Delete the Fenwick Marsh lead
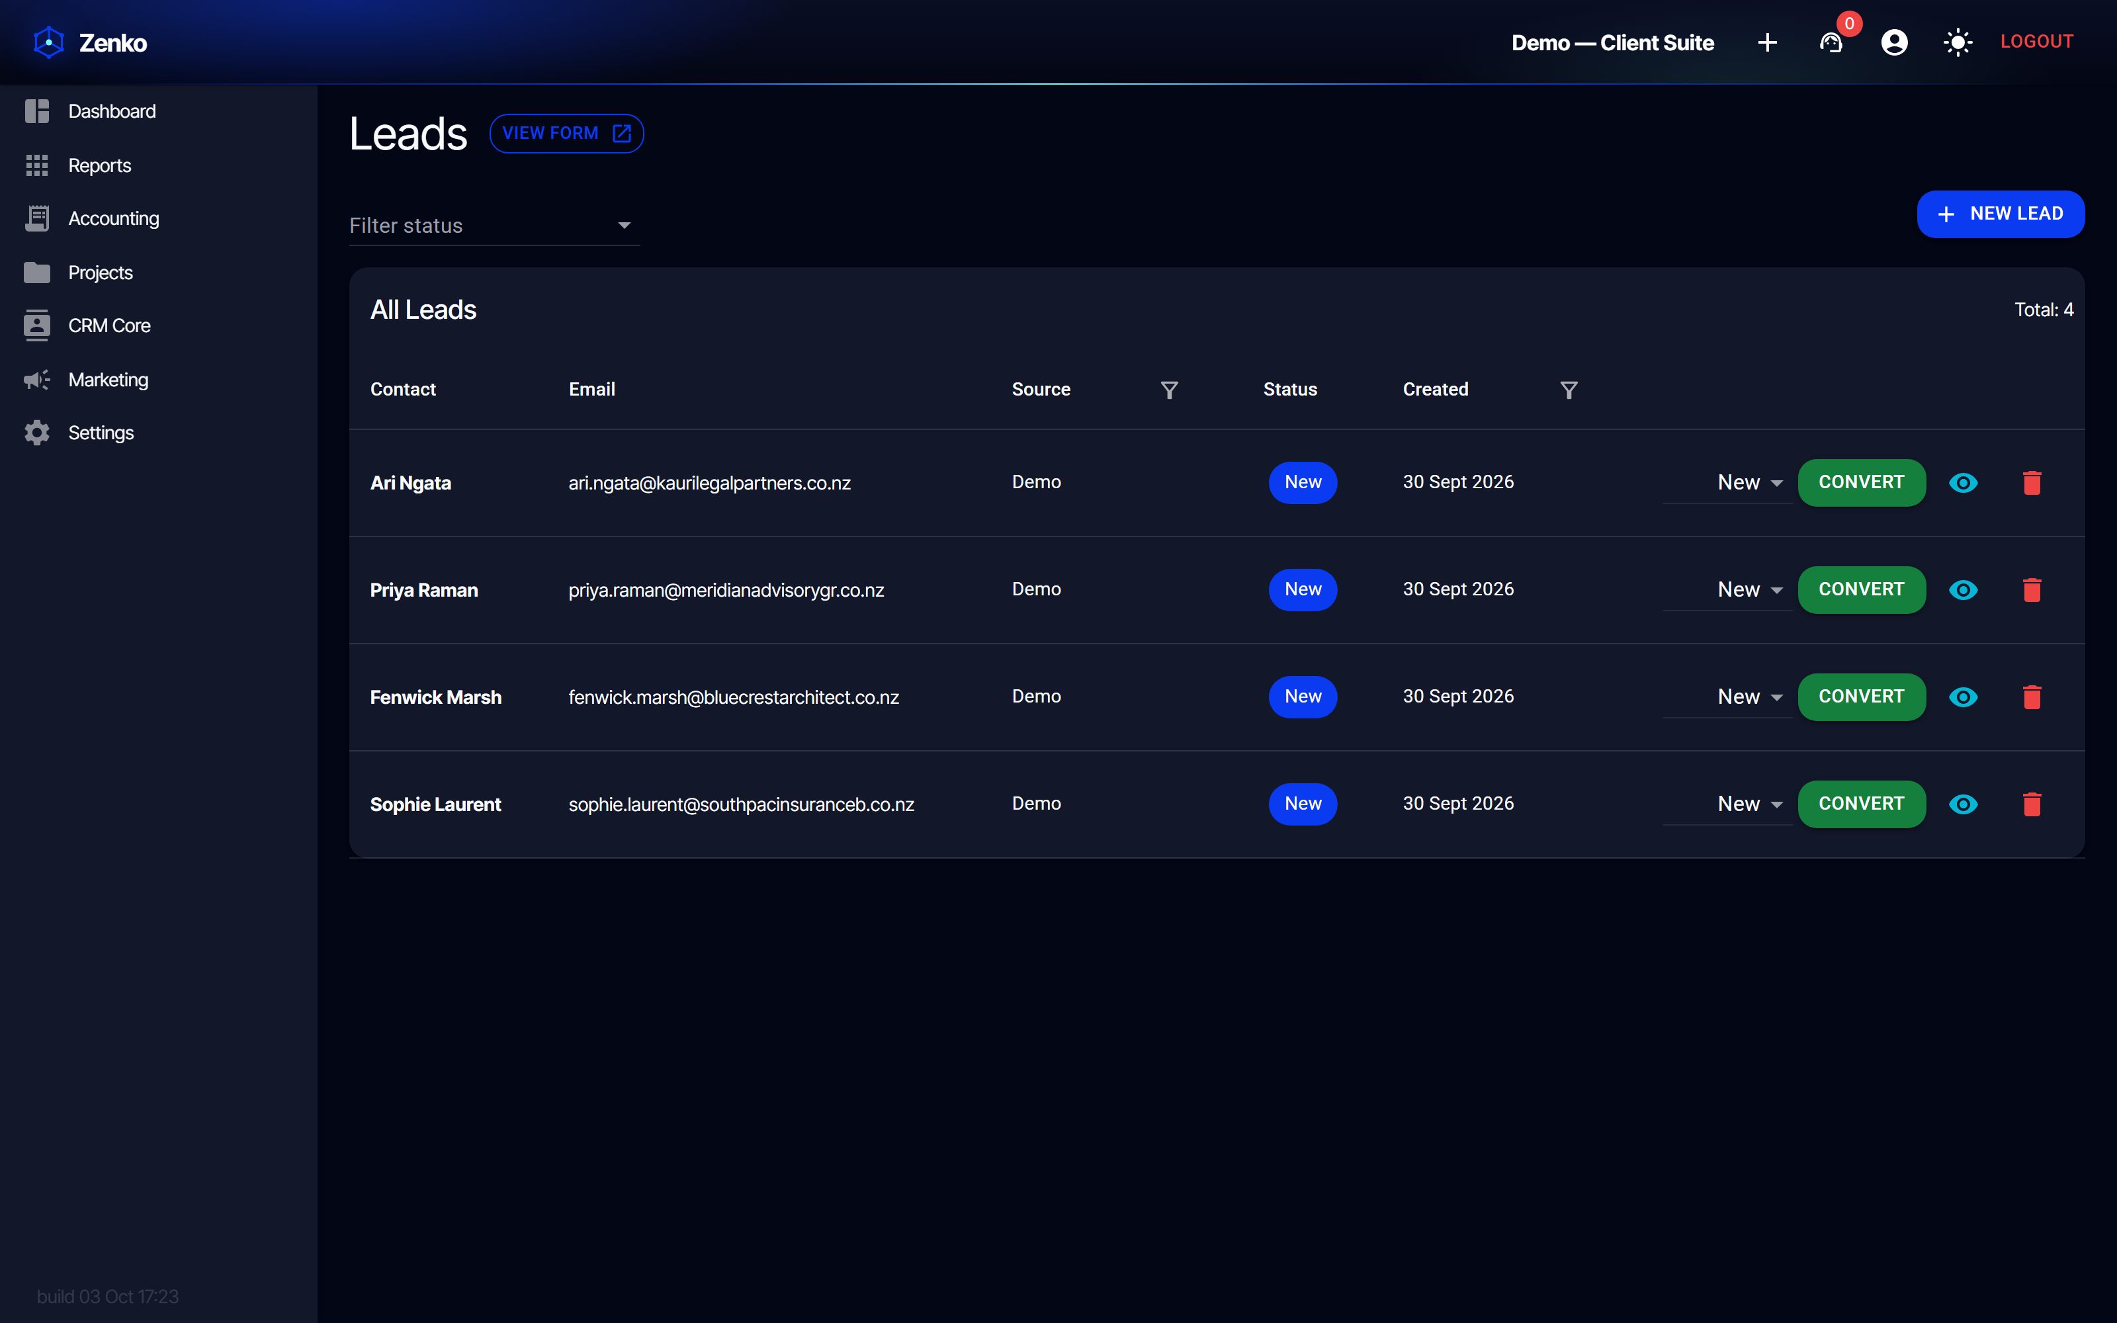Image resolution: width=2117 pixels, height=1323 pixels. tap(2032, 697)
